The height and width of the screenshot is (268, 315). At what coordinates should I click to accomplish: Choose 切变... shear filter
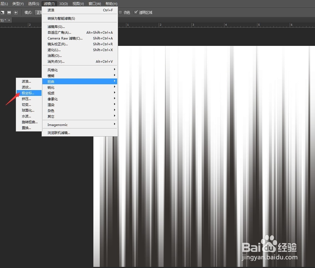pos(29,105)
